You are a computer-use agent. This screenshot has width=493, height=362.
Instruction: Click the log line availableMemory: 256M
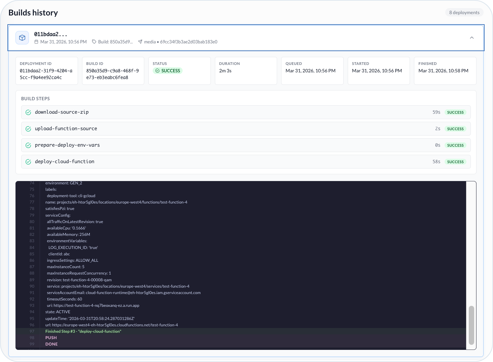point(69,234)
